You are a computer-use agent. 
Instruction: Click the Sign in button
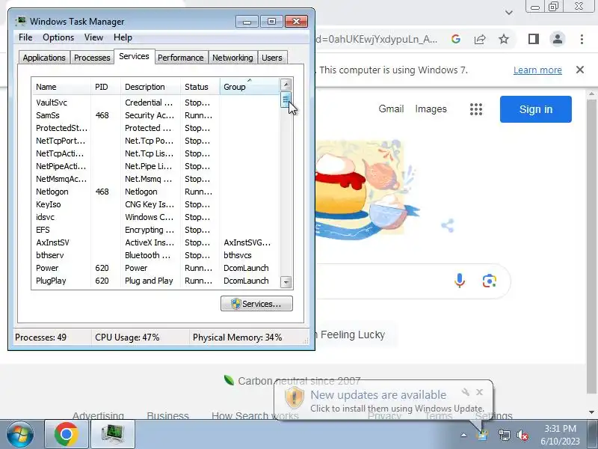click(x=535, y=109)
